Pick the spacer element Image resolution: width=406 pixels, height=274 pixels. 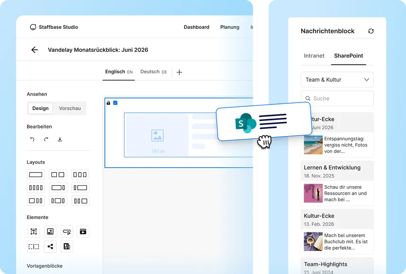[34, 247]
